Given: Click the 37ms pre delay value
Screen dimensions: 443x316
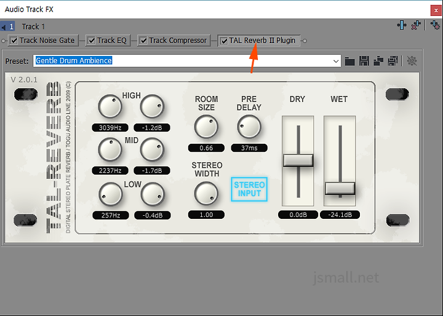Looking at the screenshot, I should (x=249, y=148).
